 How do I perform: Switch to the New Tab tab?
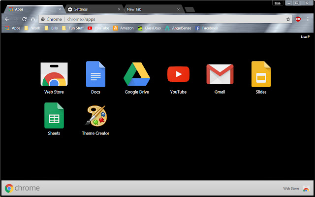coord(154,9)
